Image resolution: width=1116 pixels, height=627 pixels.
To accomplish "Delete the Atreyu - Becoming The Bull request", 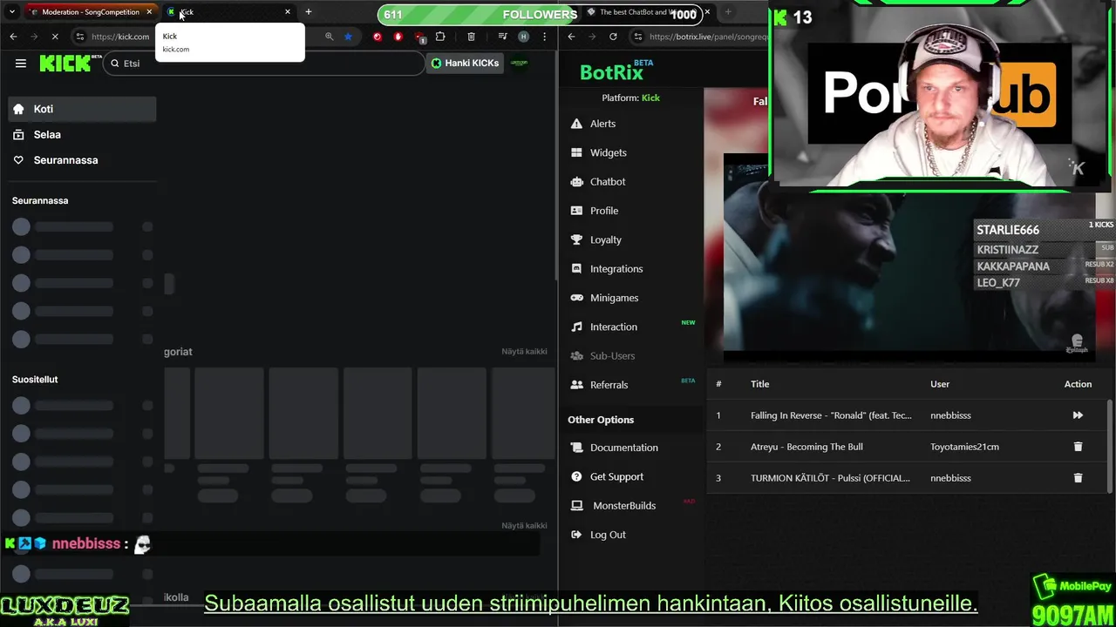I will point(1078,447).
